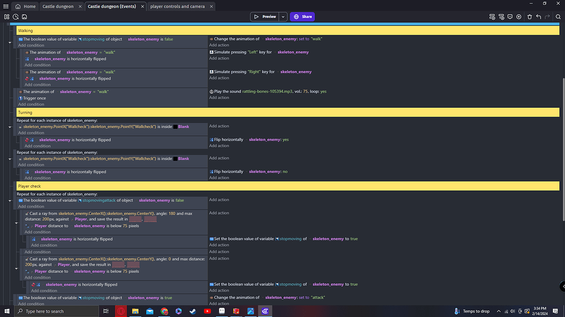Click rattling-bones-105394.mp3 sound parameter
Viewport: 565px width, 317px height.
click(268, 92)
